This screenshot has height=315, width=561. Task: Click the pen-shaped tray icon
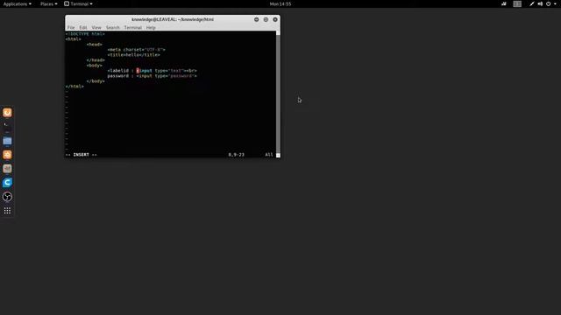[x=532, y=3]
